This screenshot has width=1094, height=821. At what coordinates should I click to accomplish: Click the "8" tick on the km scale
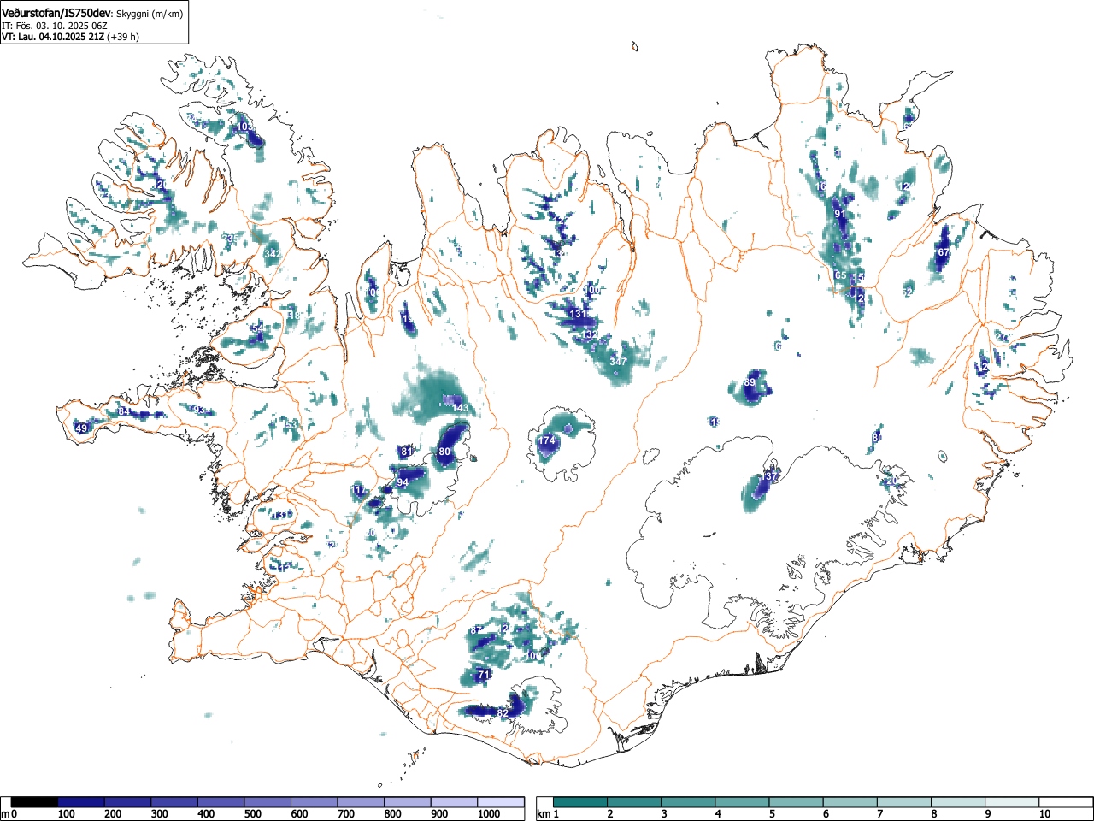[x=934, y=814]
